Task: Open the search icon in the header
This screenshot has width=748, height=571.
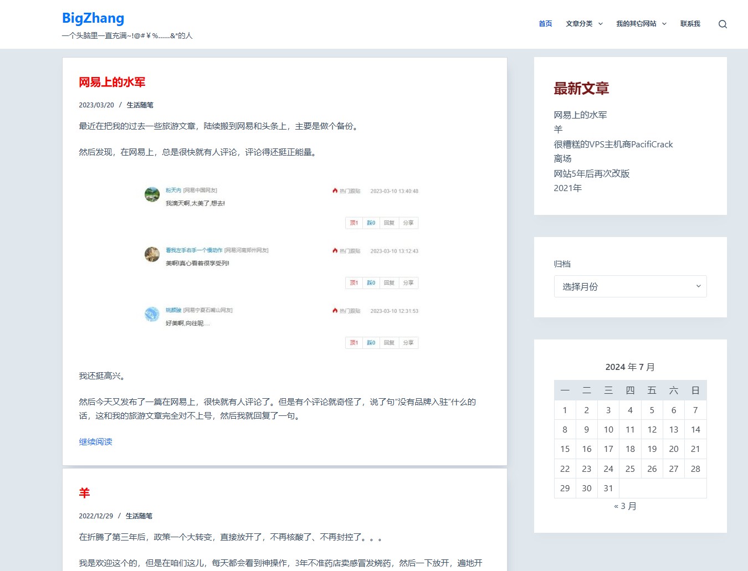Action: (x=723, y=24)
